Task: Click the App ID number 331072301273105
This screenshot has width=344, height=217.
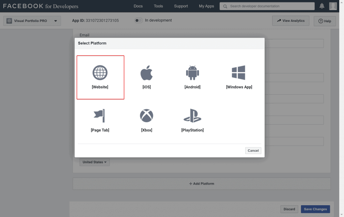Action: tap(102, 21)
